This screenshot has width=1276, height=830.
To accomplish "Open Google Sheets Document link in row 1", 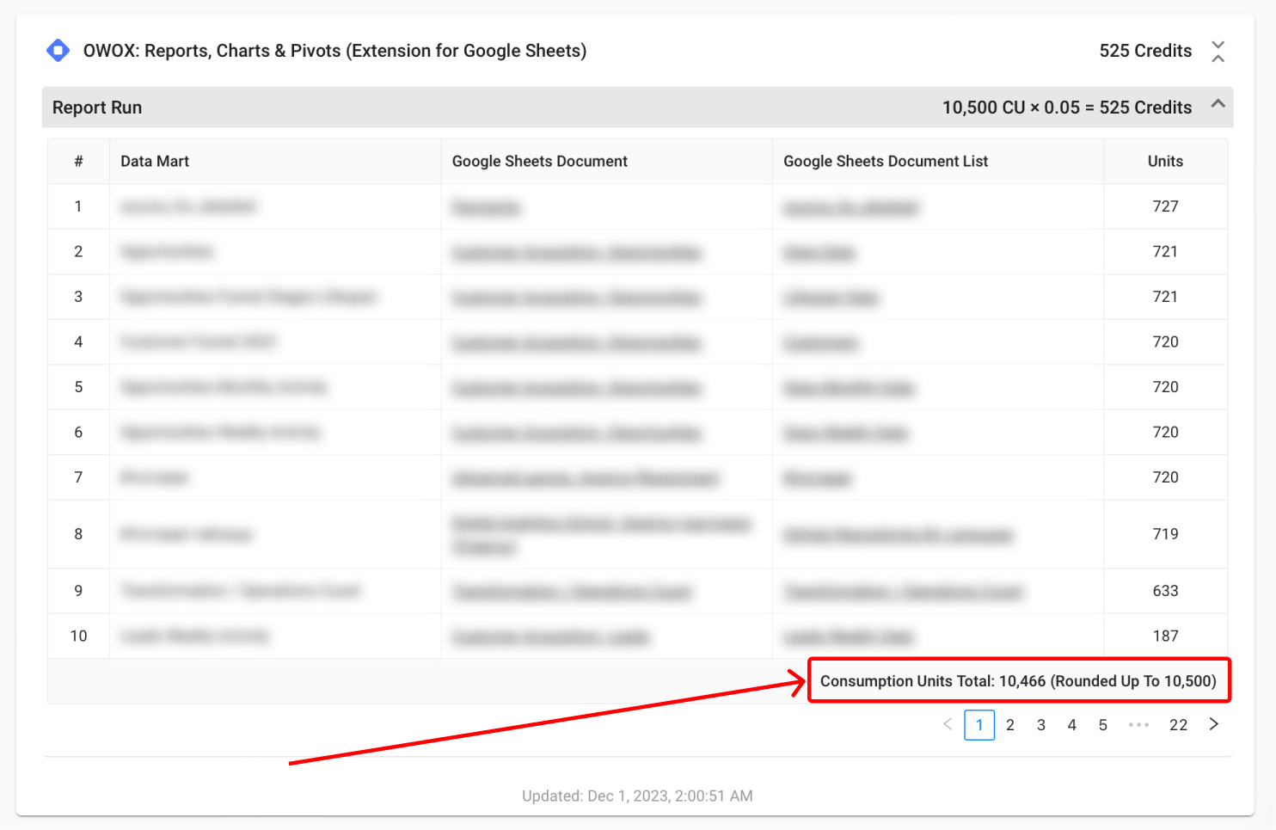I will tap(486, 207).
